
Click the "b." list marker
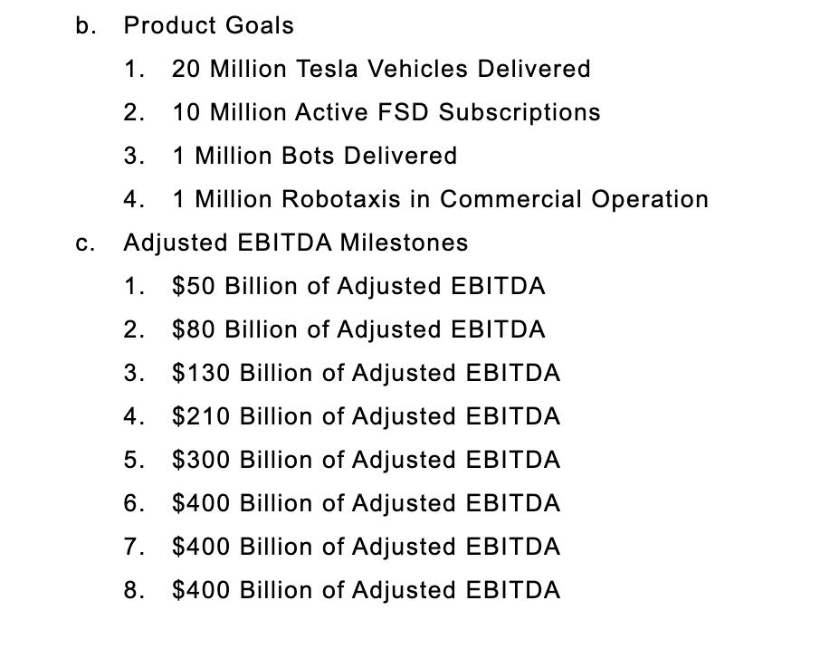85,25
